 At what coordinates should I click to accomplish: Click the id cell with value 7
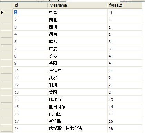[x=30, y=49]
